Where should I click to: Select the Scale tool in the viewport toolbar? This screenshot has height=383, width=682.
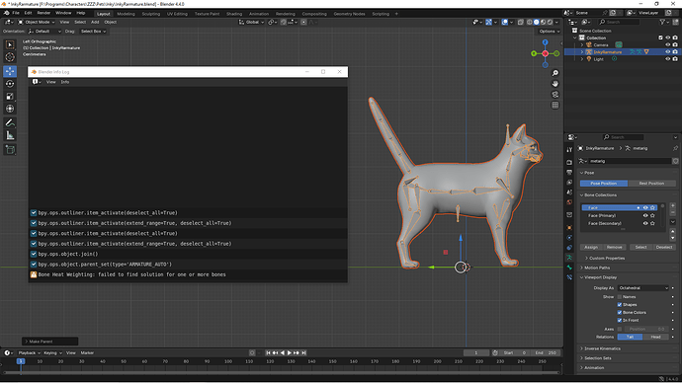pos(10,97)
